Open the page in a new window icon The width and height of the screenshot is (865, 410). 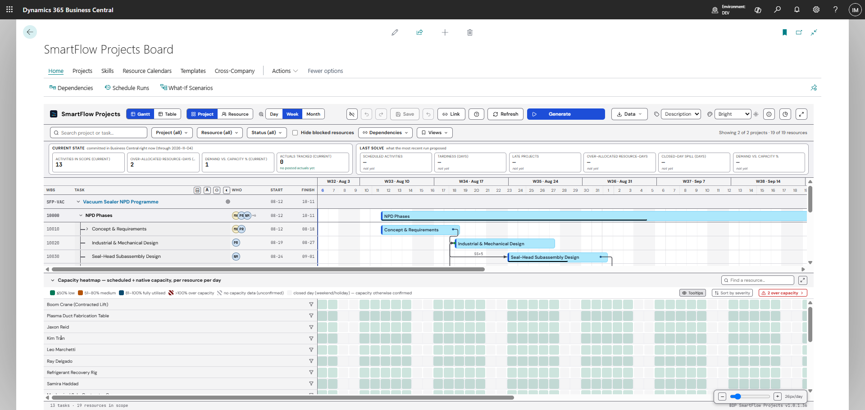click(799, 32)
